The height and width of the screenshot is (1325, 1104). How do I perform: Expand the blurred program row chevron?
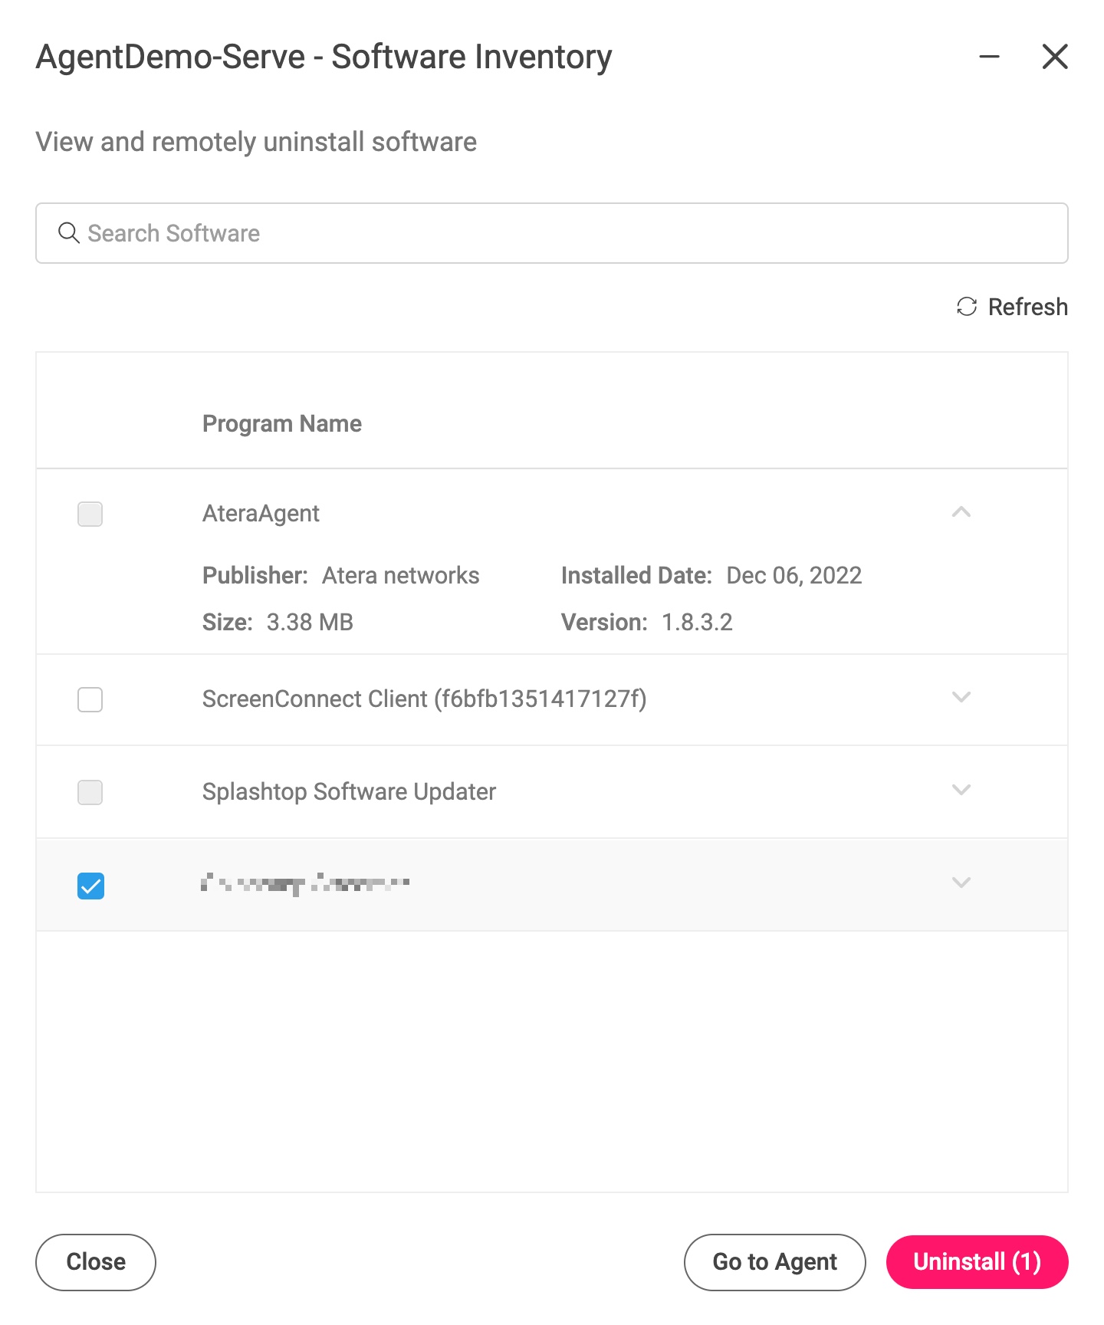coord(961,883)
